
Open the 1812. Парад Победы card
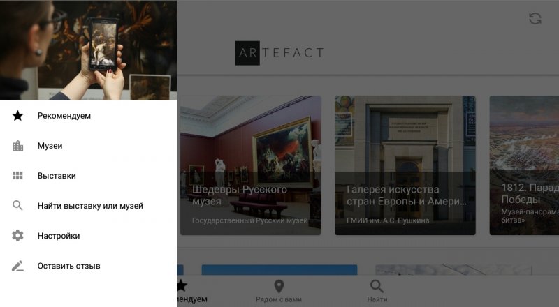point(524,165)
